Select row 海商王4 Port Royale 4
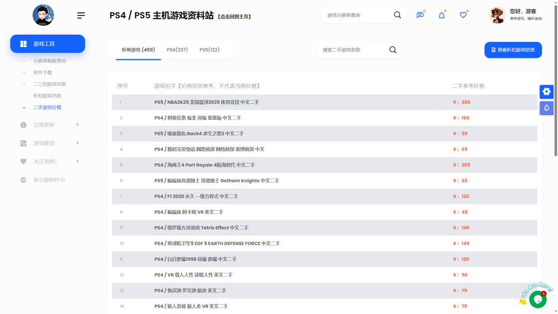The width and height of the screenshot is (558, 314). click(x=324, y=165)
